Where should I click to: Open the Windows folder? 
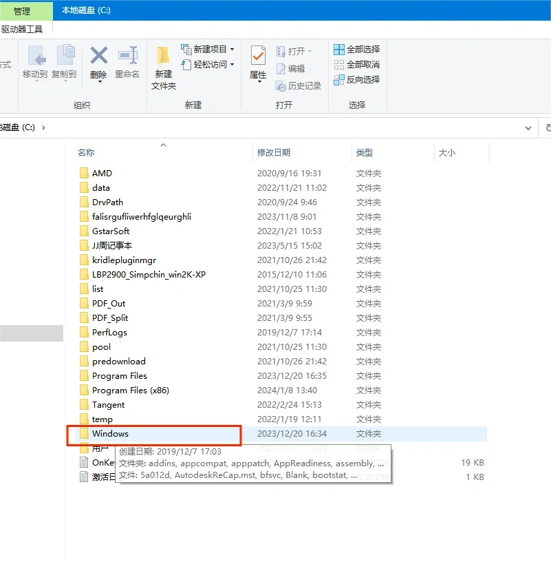click(x=110, y=433)
